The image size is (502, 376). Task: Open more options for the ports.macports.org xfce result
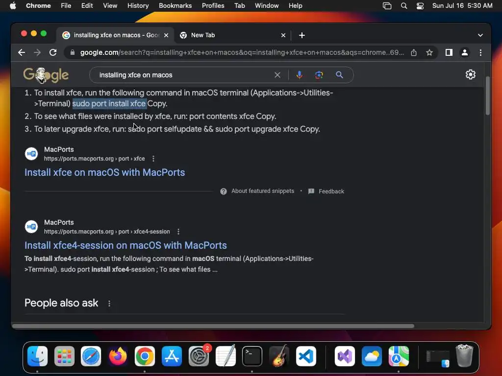153,159
